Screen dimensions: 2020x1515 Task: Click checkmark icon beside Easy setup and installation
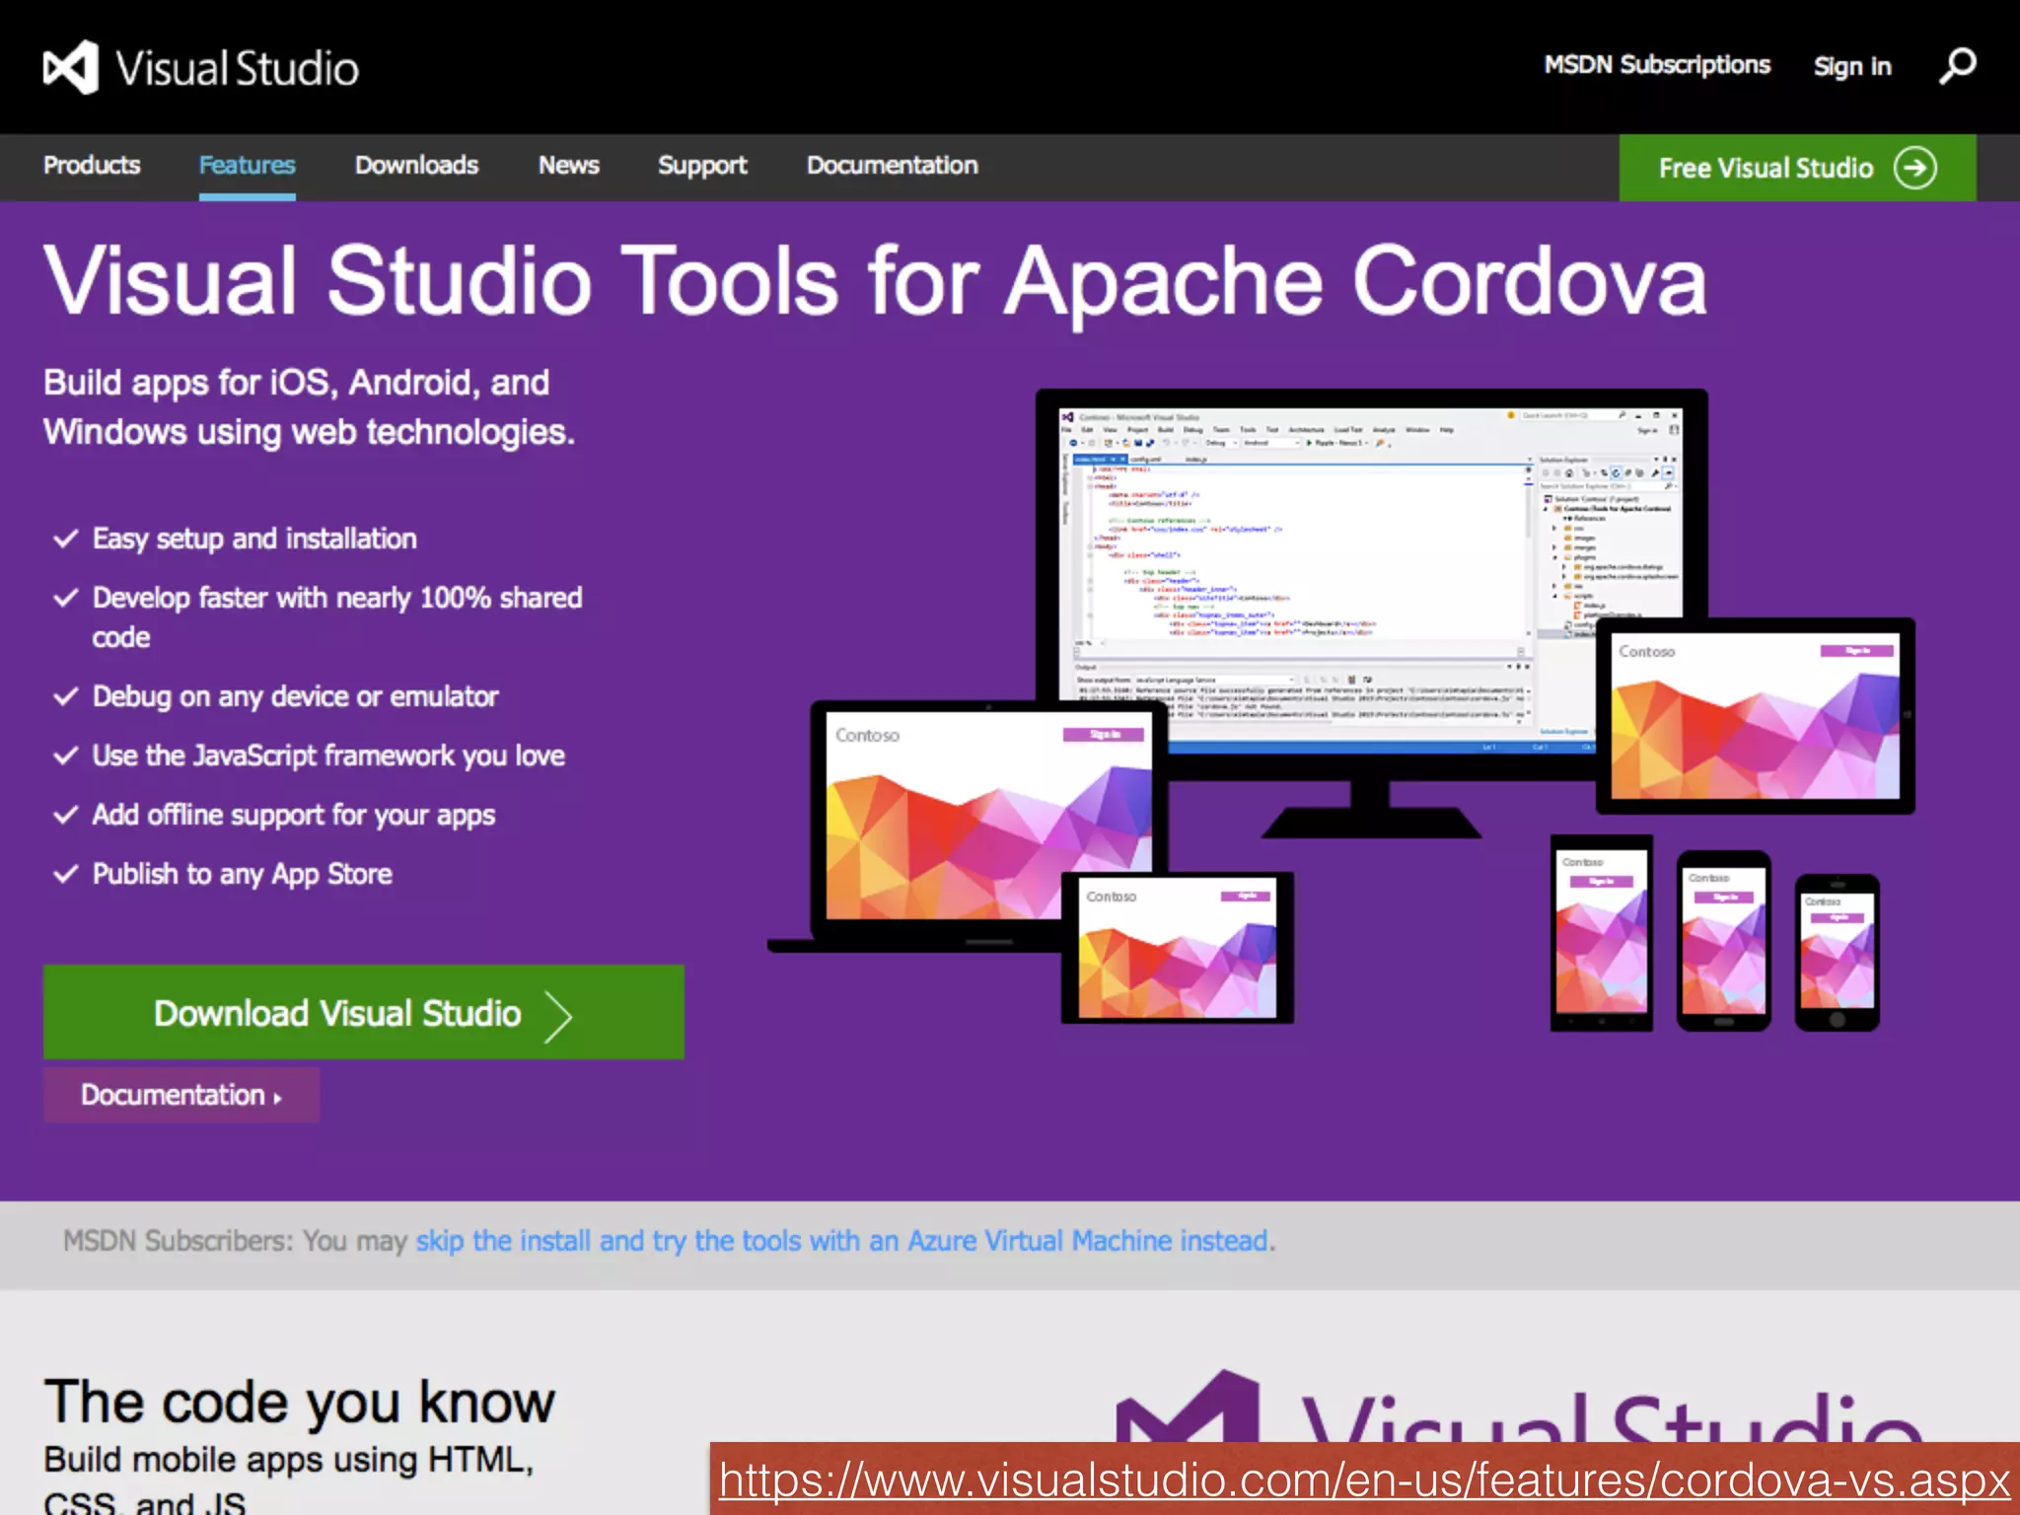point(65,539)
